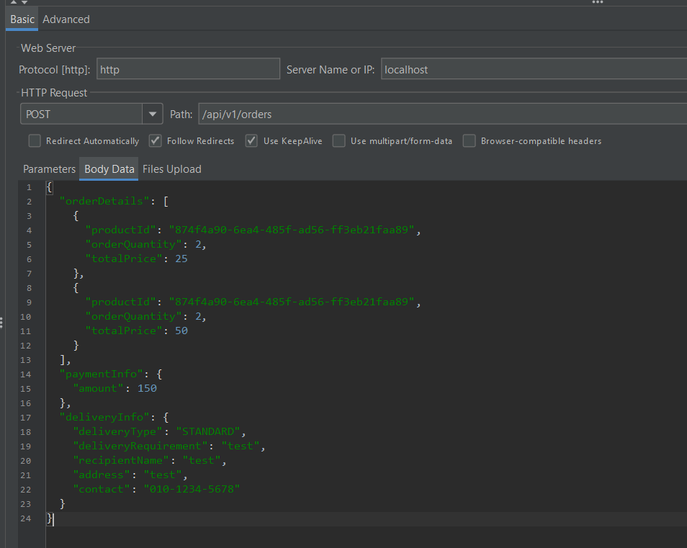
Task: Open the Files Upload tab
Action: (x=171, y=169)
